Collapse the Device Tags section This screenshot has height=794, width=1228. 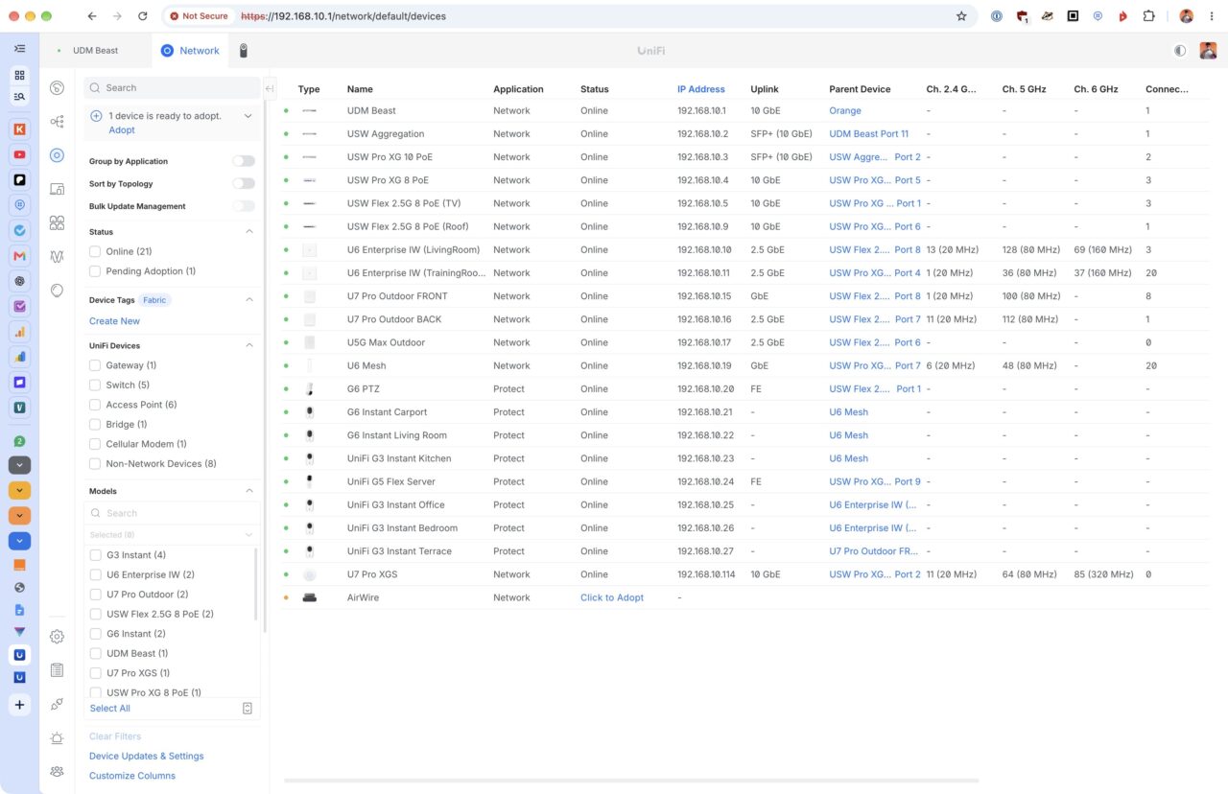249,300
